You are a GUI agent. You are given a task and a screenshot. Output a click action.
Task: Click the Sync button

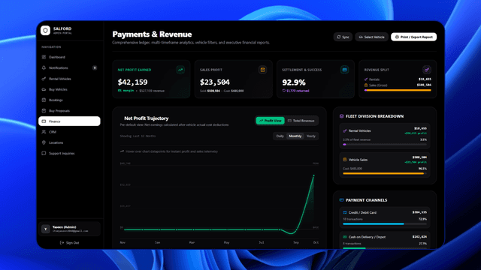click(343, 37)
